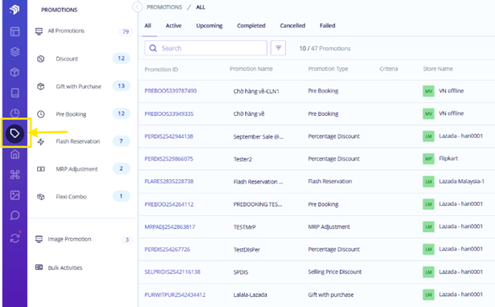Open promotion PURWITPUR2542434412
Screen dimensions: 495x307
(x=175, y=294)
